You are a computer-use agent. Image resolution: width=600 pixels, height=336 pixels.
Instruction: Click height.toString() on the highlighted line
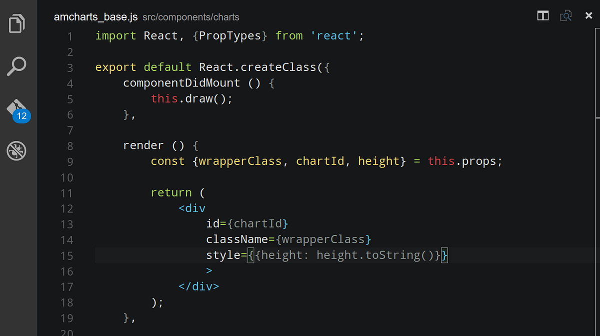pyautogui.click(x=376, y=255)
